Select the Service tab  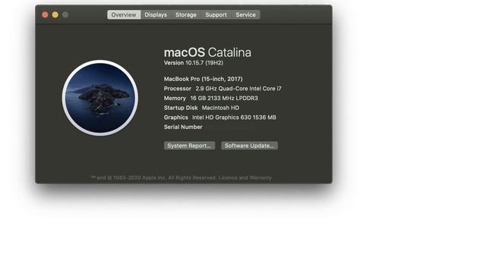(245, 14)
